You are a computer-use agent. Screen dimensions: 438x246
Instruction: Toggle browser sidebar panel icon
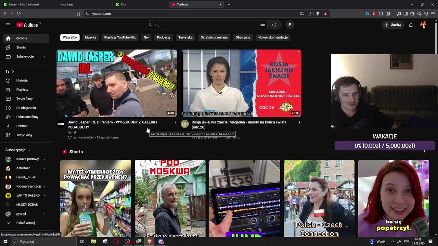coord(405,14)
